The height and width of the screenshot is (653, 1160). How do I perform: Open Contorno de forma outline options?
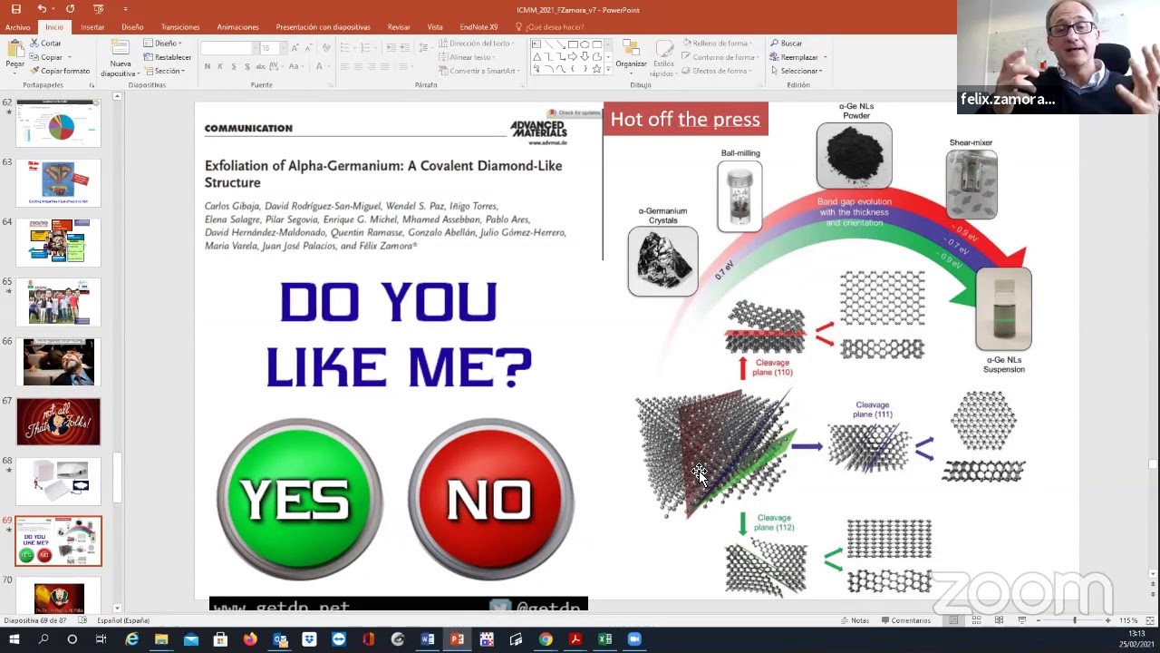tap(720, 57)
